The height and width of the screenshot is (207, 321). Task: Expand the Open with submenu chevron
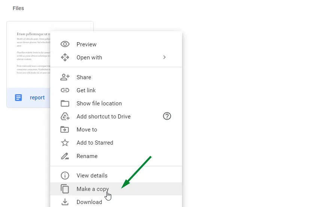coord(164,57)
